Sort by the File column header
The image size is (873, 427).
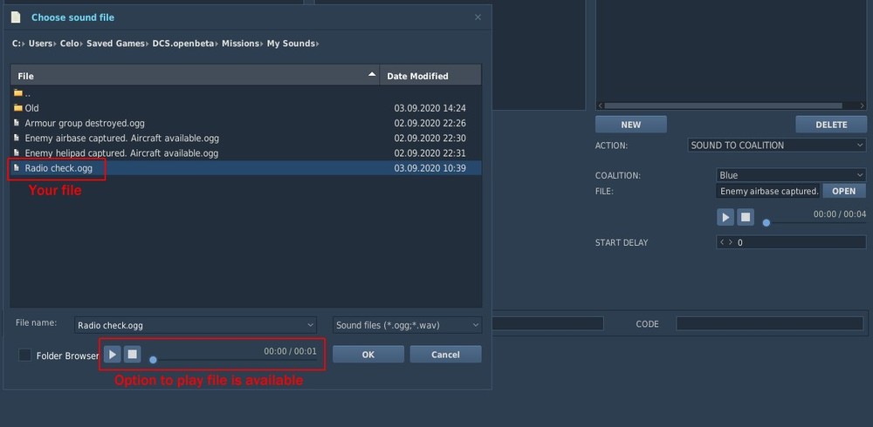195,76
